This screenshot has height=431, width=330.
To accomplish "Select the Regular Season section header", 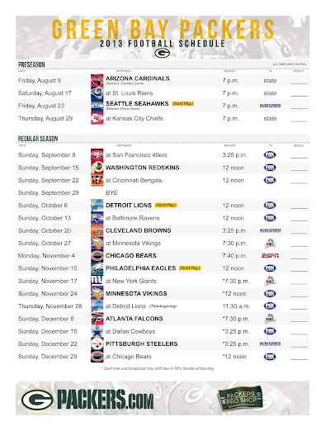I will pos(38,139).
